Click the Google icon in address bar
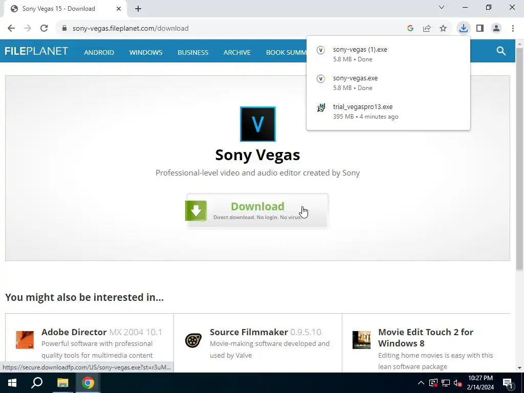Viewport: 524px width, 393px height. click(410, 29)
